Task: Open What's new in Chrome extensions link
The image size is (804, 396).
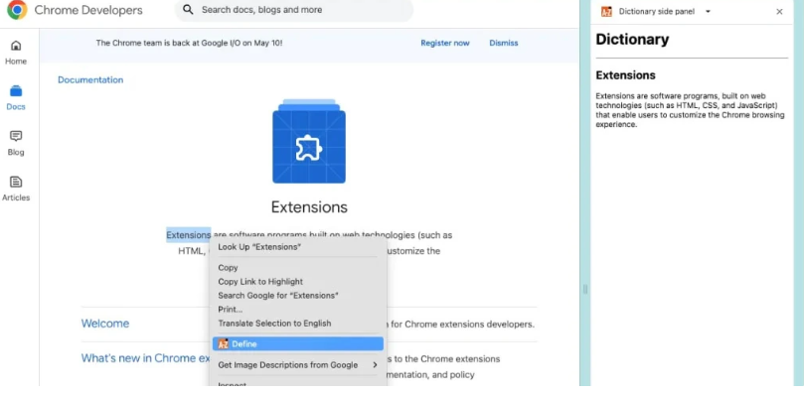Action: pyautogui.click(x=146, y=358)
